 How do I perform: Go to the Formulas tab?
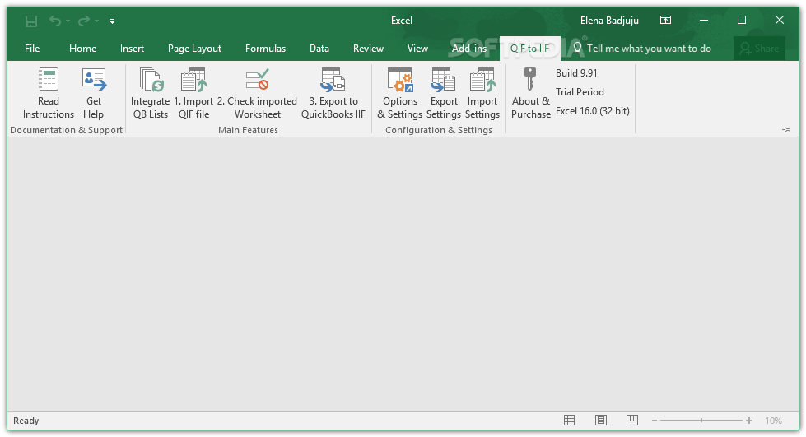(265, 49)
